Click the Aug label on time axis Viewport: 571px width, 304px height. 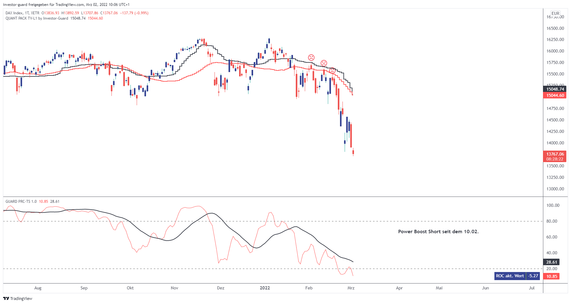point(38,288)
